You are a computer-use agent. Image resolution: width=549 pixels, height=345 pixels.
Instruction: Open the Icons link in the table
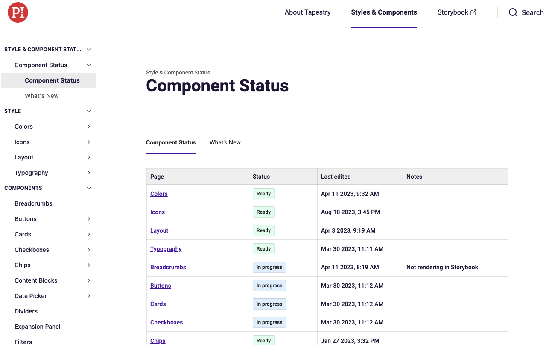click(158, 212)
